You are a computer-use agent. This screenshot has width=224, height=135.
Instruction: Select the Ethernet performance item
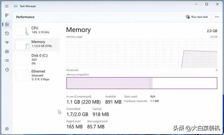tap(37, 75)
